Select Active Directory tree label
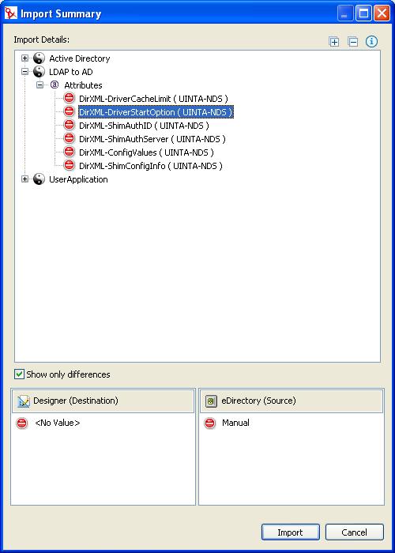The image size is (395, 553). (79, 58)
